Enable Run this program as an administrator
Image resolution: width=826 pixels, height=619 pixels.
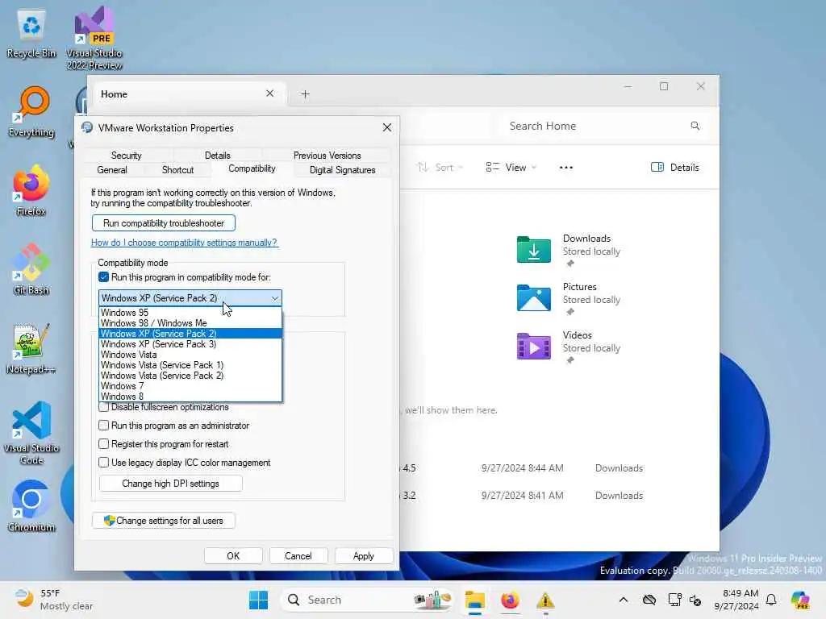(104, 426)
